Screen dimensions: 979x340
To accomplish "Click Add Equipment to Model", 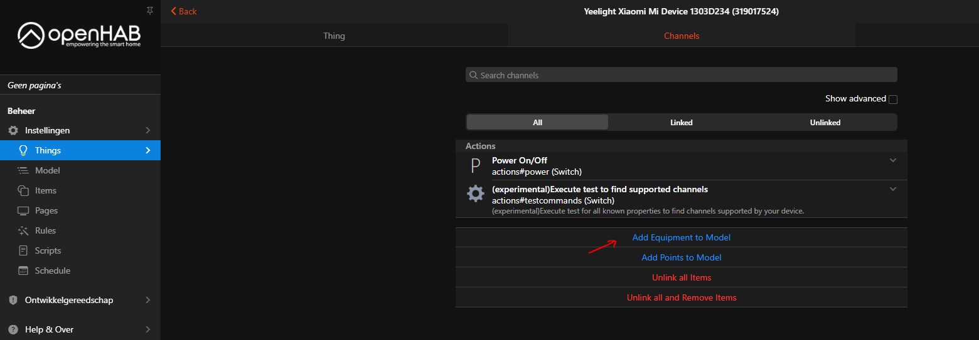I will (681, 237).
